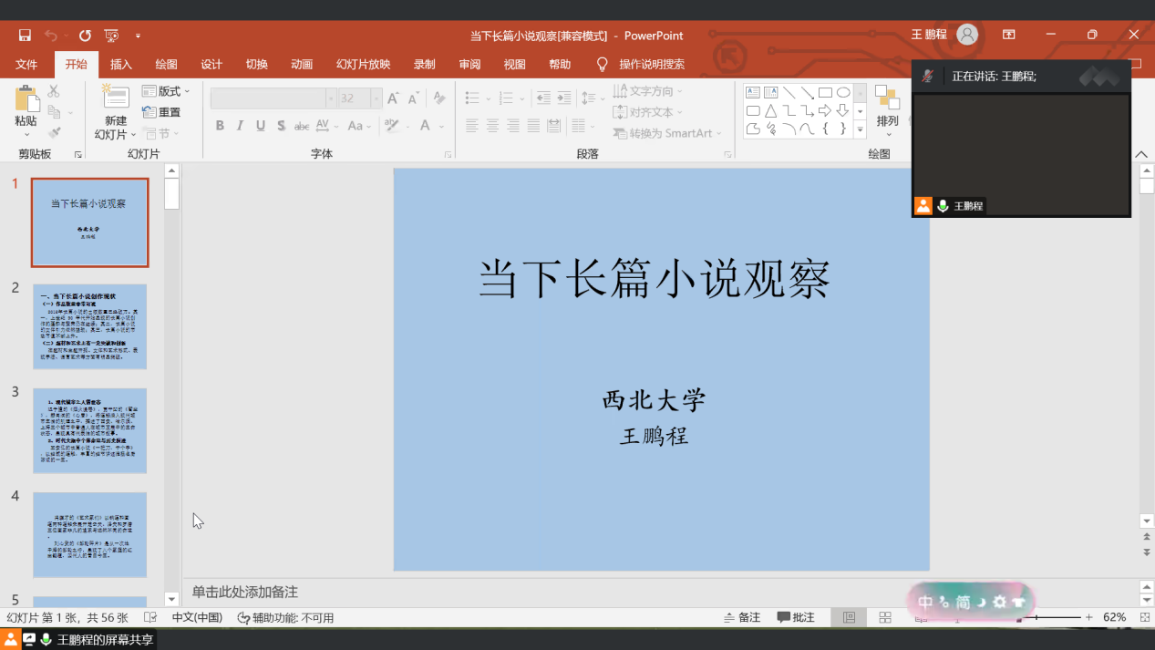Expand the shapes gallery more arrow

(861, 129)
